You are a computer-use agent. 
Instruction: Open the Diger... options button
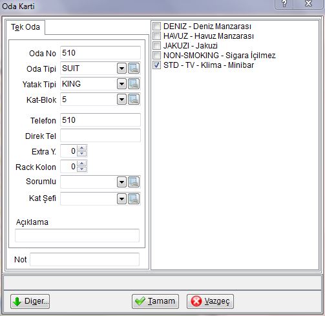tap(30, 301)
